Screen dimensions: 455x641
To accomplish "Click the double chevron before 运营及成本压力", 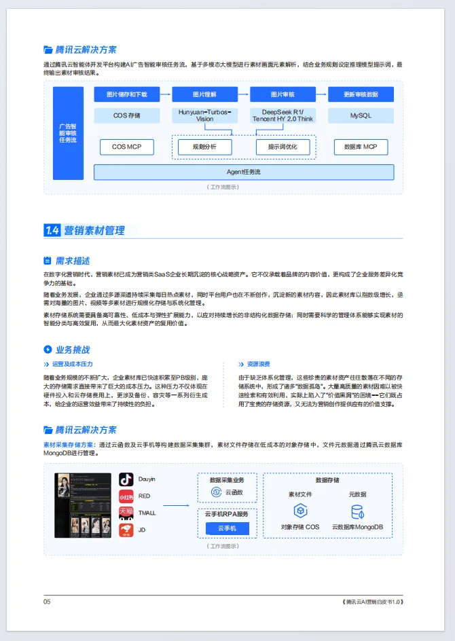I will (x=46, y=364).
